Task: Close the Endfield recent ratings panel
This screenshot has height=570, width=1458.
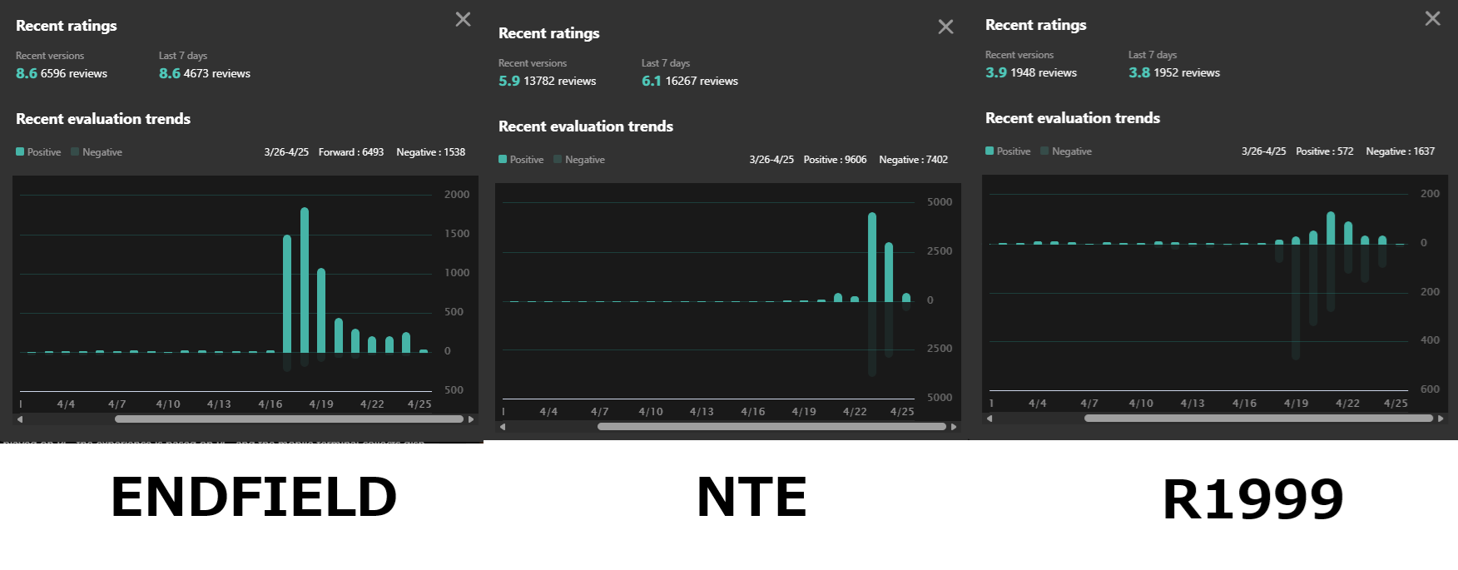Action: tap(464, 19)
